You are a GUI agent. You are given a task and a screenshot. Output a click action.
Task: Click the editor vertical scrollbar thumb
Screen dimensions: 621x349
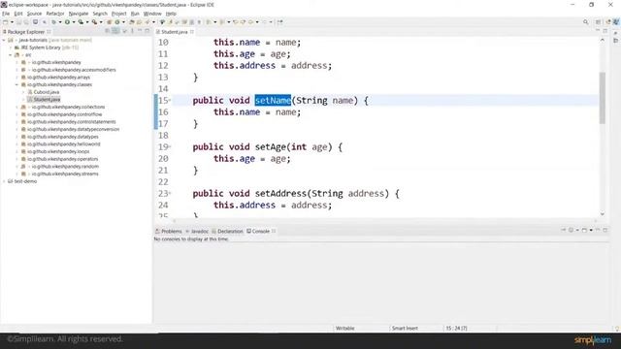[602, 98]
